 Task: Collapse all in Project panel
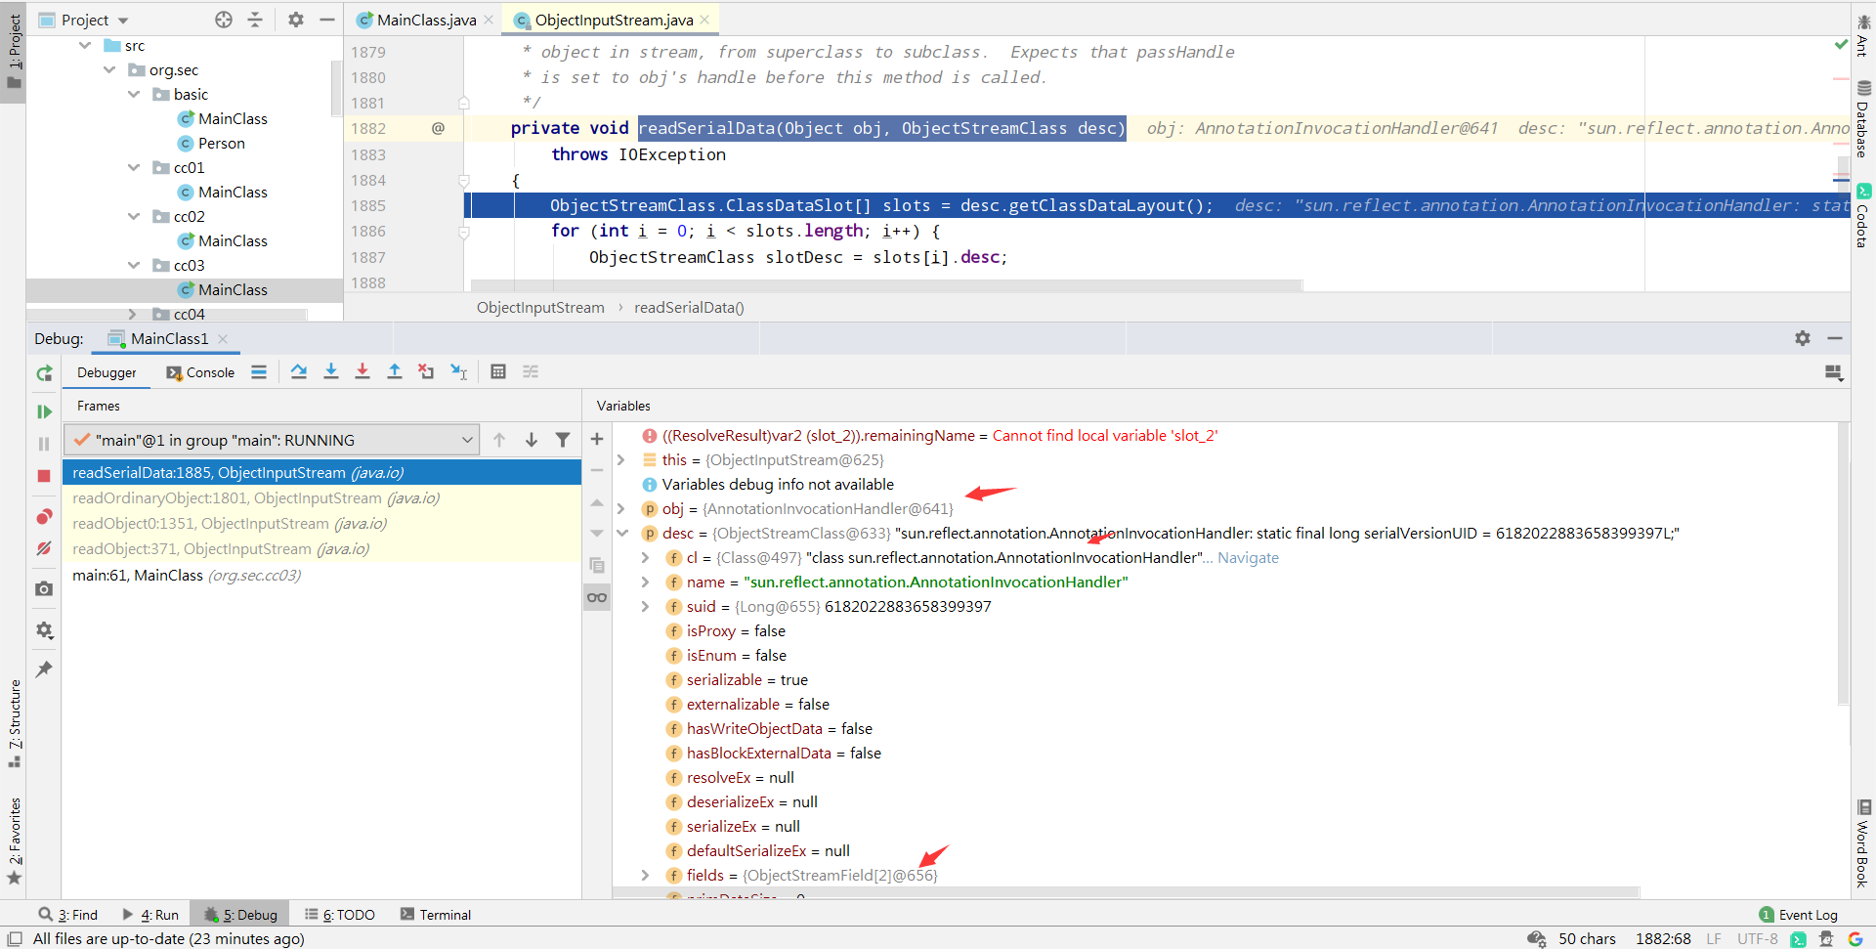(x=255, y=20)
